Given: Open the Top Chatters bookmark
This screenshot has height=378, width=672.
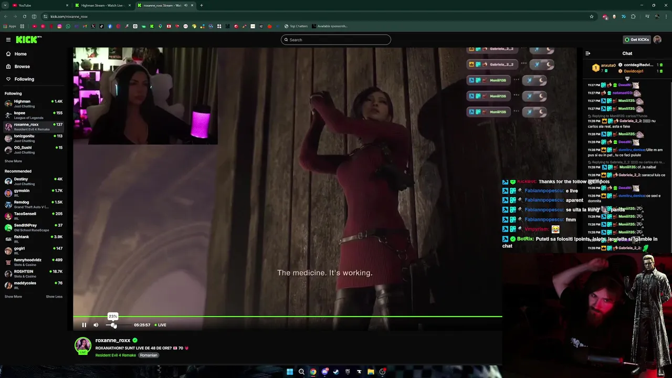Looking at the screenshot, I should click(296, 26).
